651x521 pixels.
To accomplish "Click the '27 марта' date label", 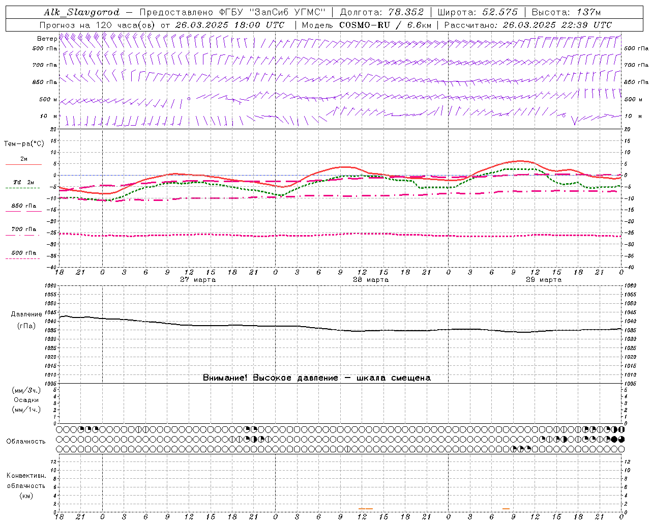I will point(198,280).
